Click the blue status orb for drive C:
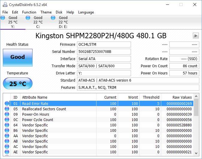This screenshot has width=202, height=159. click(28, 18)
